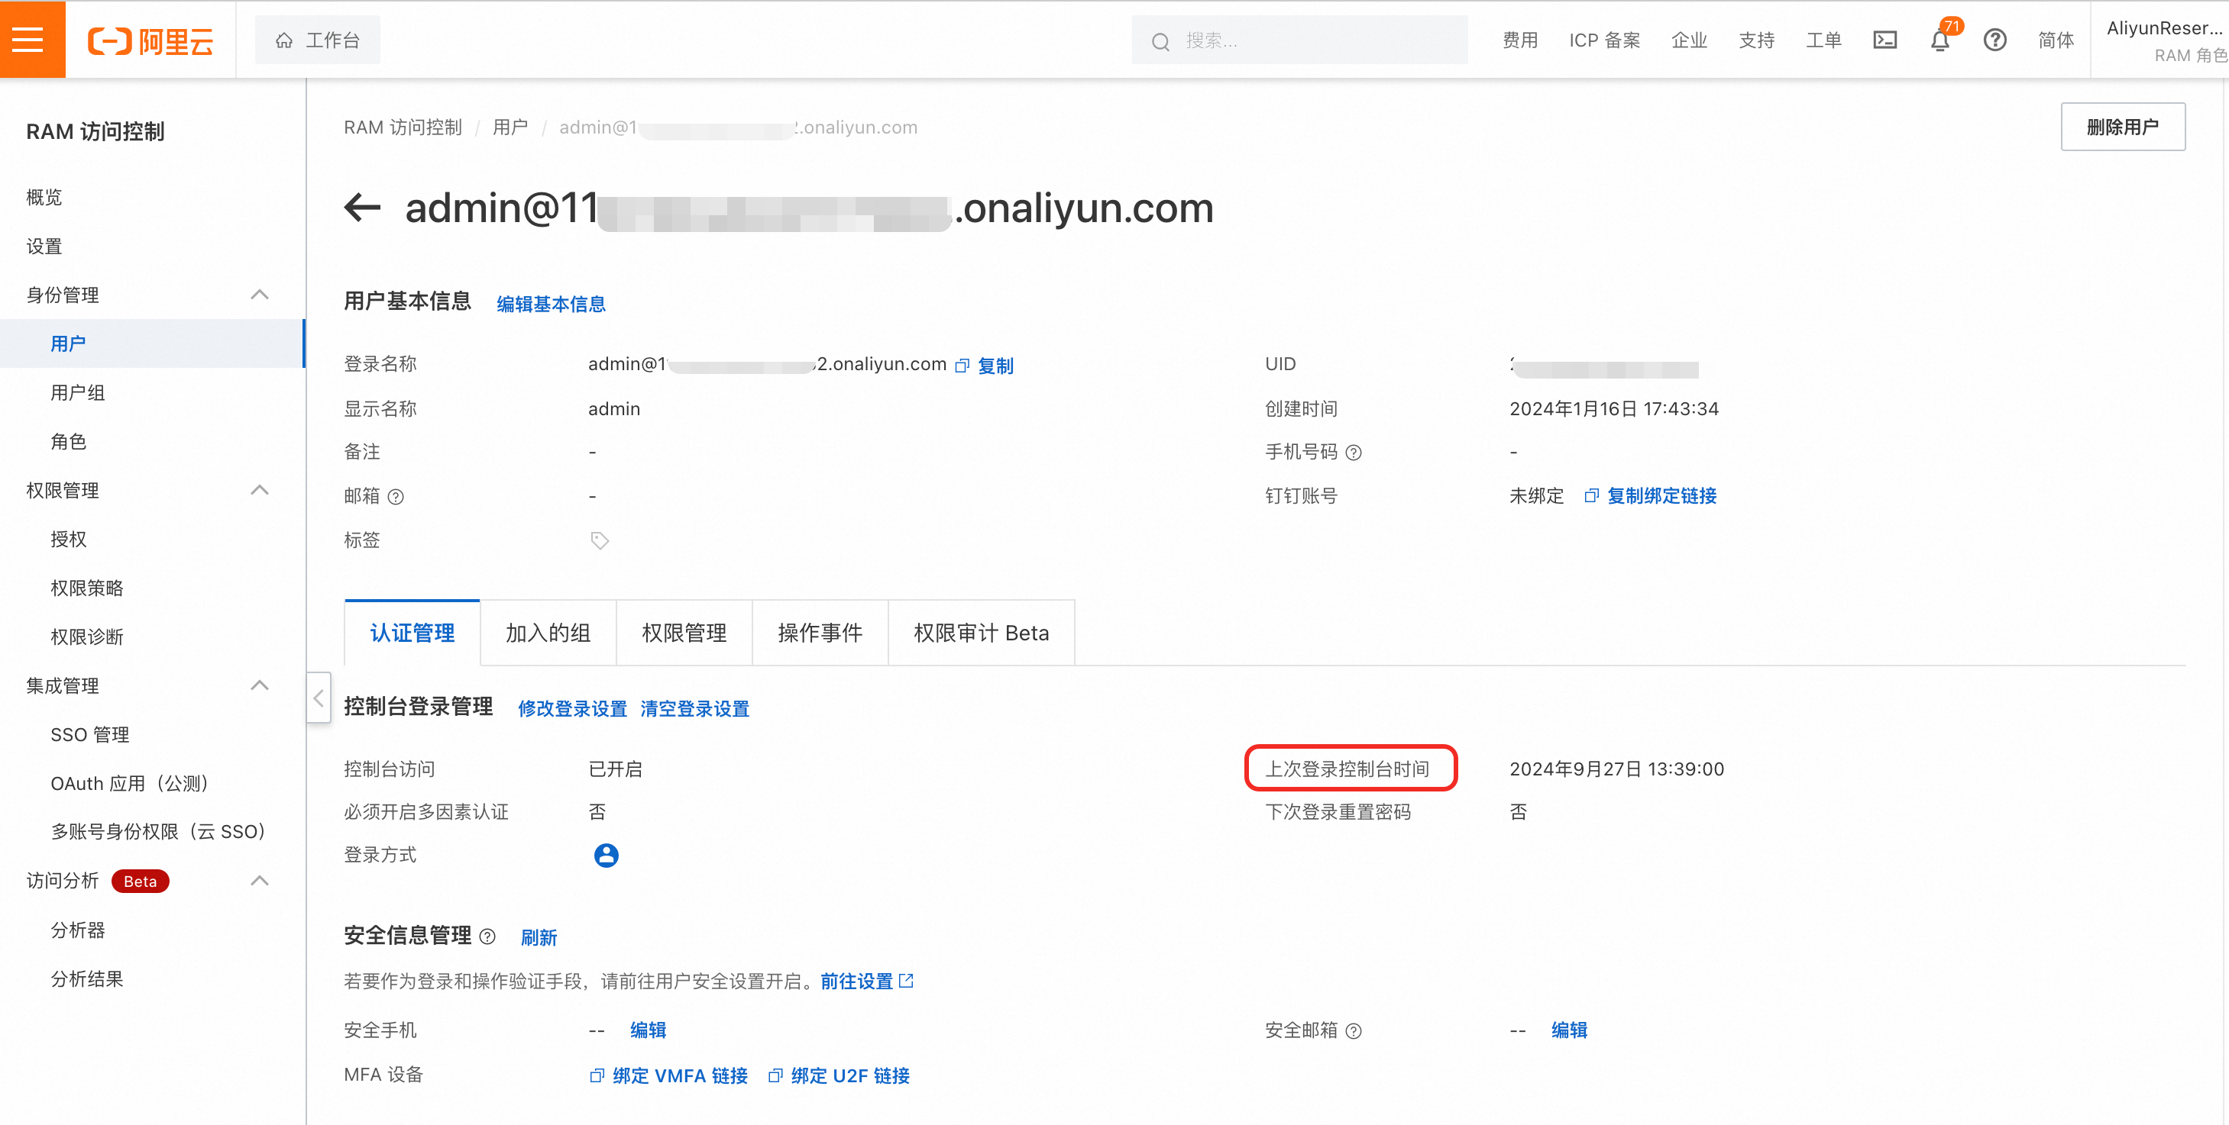Open the notifications bell
Image resolution: width=2229 pixels, height=1125 pixels.
click(1940, 40)
